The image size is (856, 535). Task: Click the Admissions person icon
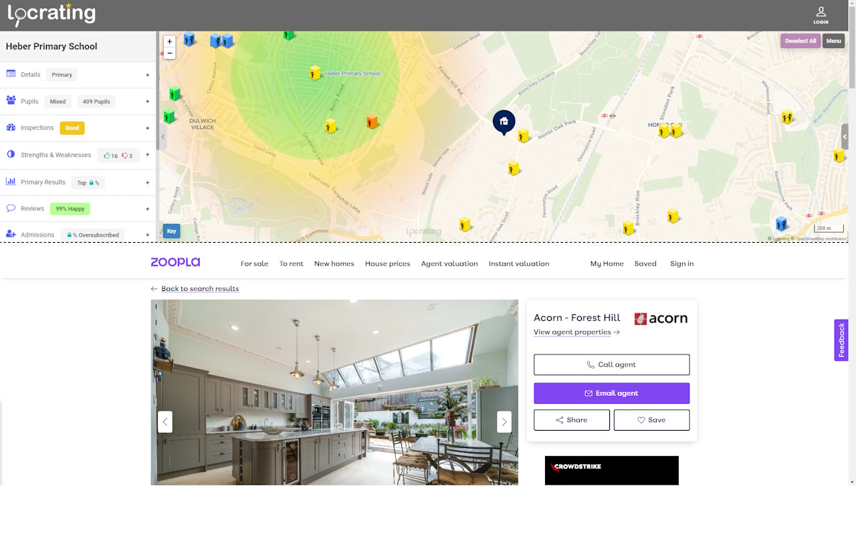[x=9, y=234]
